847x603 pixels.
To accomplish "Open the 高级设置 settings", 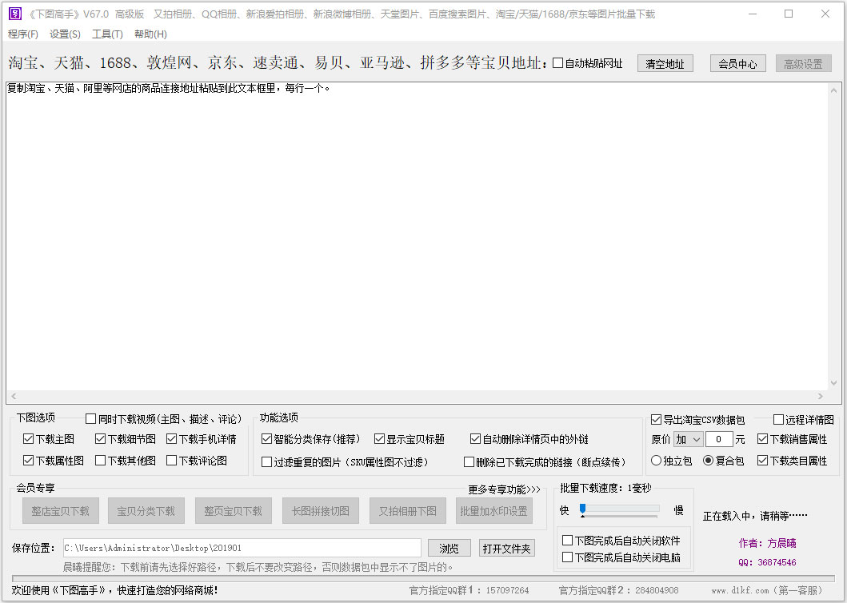I will point(803,62).
